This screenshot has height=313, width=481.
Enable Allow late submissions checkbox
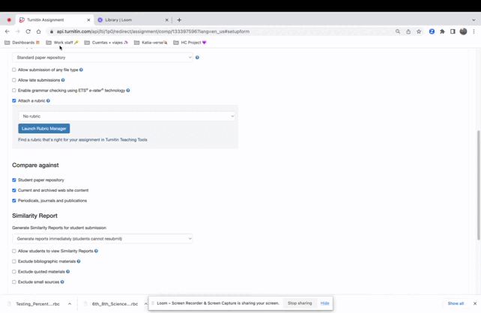point(14,80)
